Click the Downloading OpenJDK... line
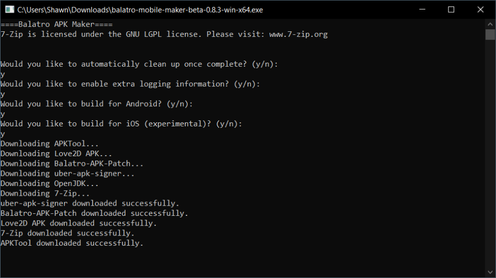The image size is (496, 278). (50, 183)
